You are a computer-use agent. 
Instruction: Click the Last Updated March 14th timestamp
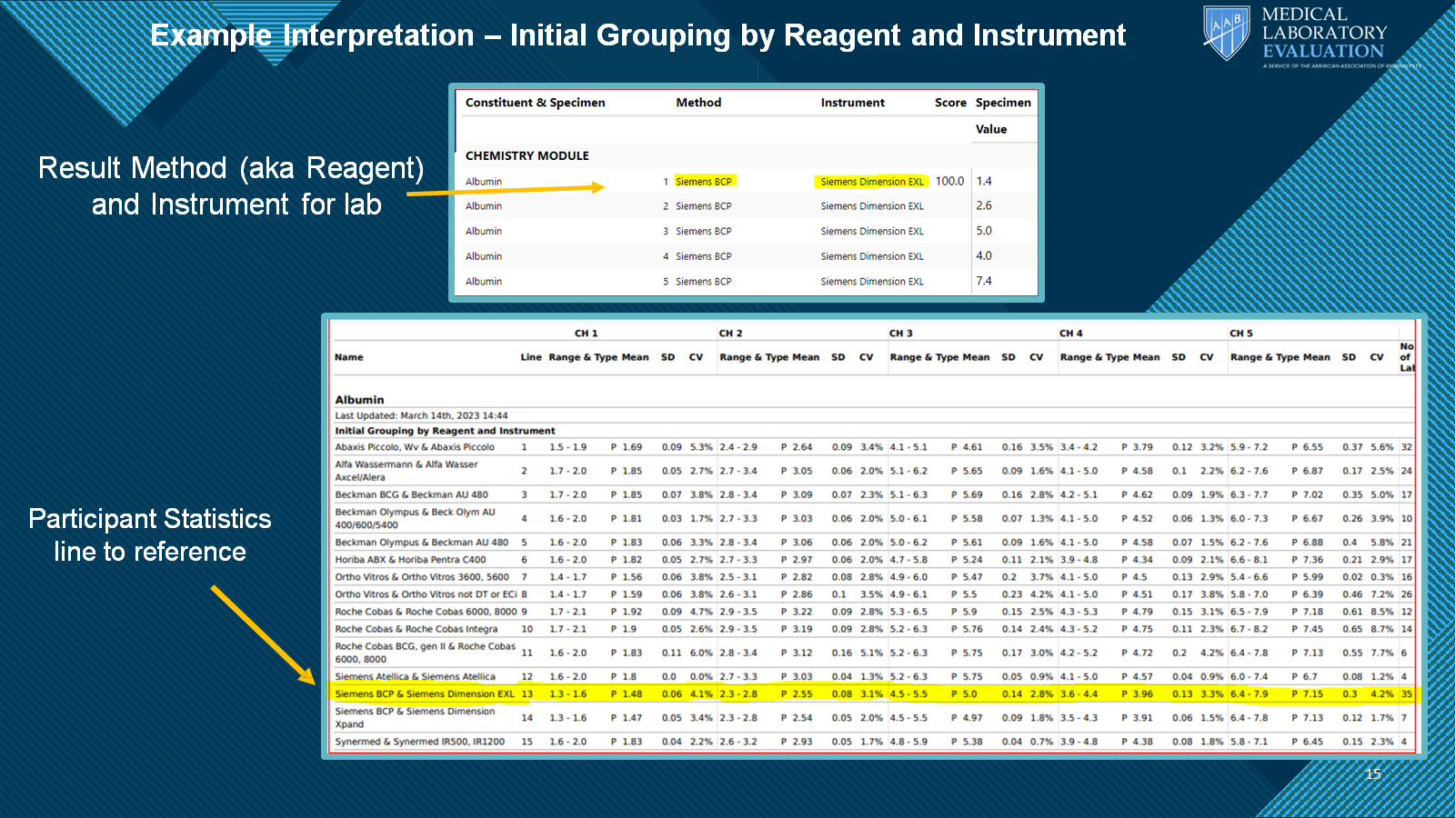[421, 415]
